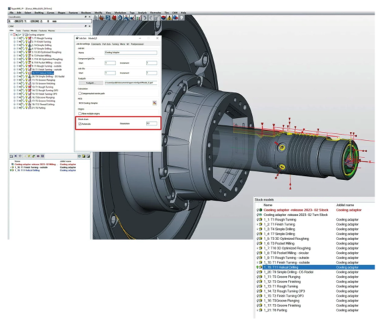The image size is (388, 320).
Task: Enable the Compensated center path checkbox
Action: click(x=80, y=93)
